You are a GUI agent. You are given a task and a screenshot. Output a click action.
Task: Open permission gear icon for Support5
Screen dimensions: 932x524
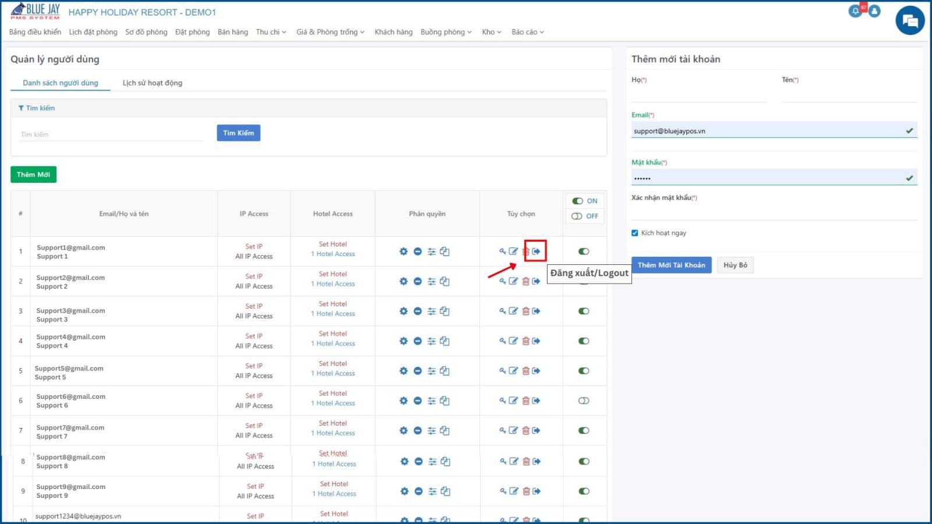(x=403, y=371)
